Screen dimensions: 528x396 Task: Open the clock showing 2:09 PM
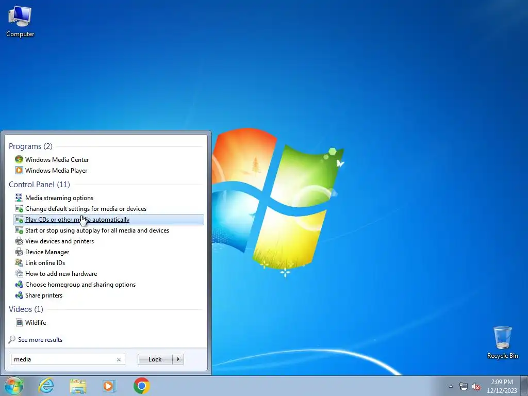tap(501, 386)
